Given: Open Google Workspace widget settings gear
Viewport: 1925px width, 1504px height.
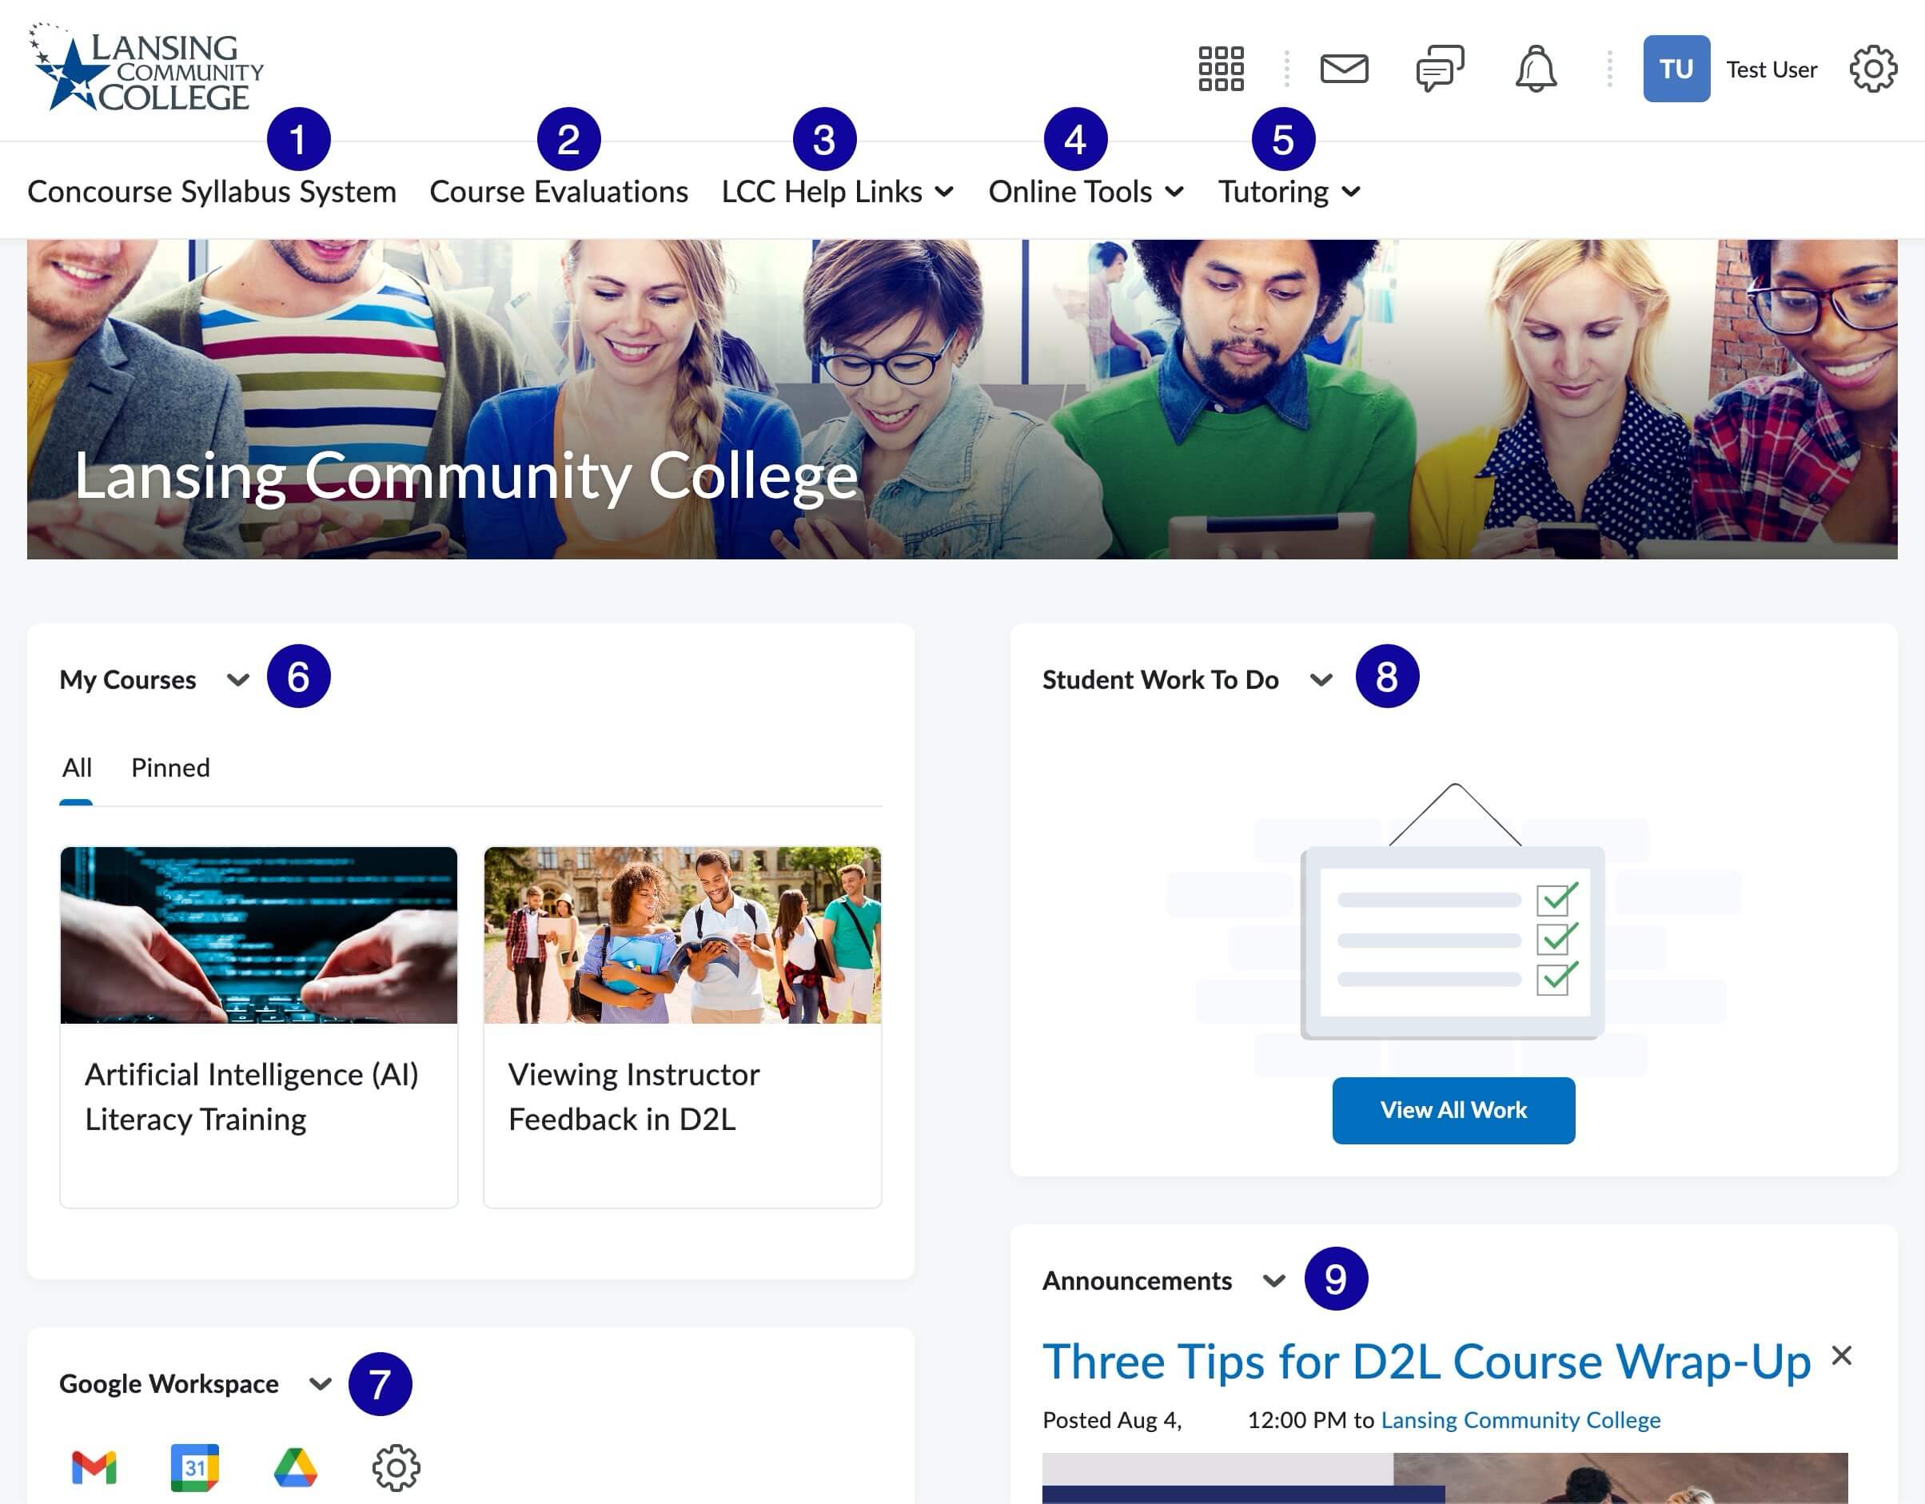Looking at the screenshot, I should [396, 1467].
